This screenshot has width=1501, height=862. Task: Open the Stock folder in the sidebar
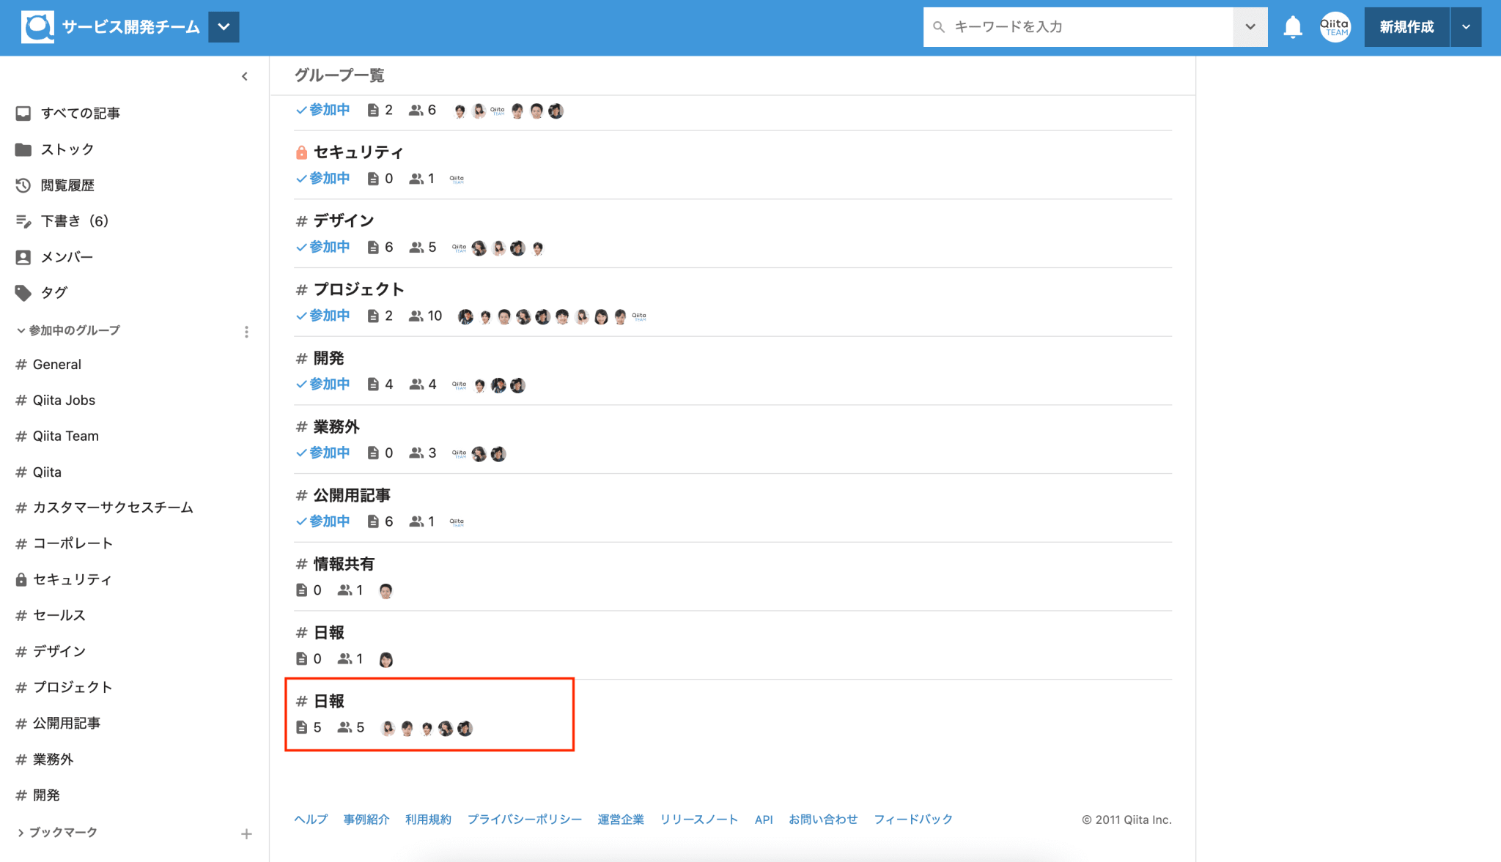pos(67,149)
